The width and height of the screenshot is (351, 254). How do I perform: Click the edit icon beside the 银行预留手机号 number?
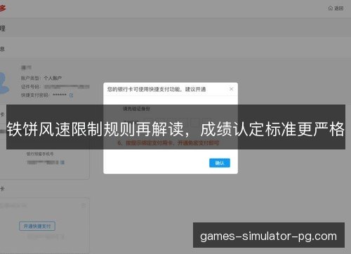point(62,162)
